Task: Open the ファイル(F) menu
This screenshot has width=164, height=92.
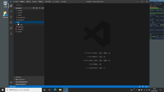Action: (16, 2)
